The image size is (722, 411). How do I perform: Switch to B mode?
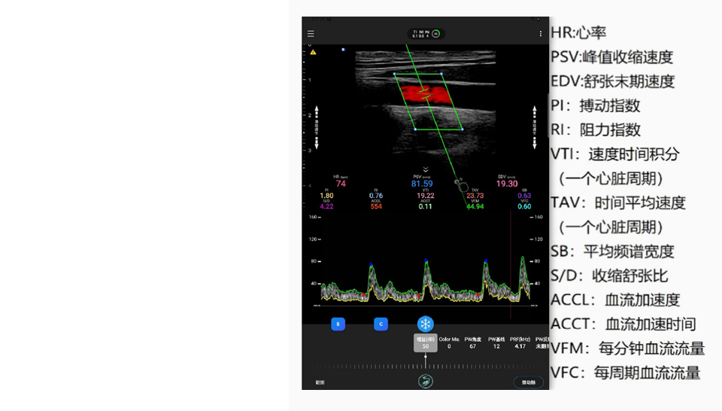(338, 324)
